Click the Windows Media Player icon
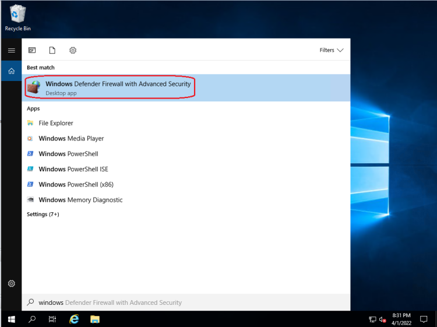The width and height of the screenshot is (437, 327). click(30, 138)
